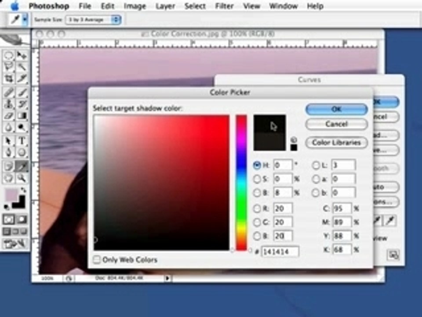Select the B blue radio button

[257, 236]
